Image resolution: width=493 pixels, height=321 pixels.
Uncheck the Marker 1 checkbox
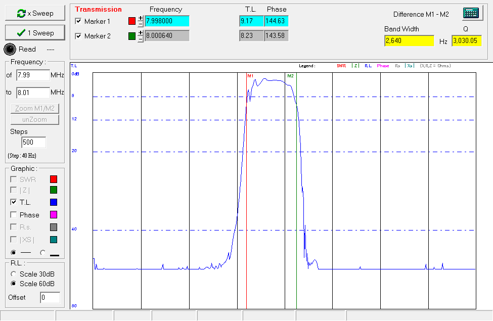78,21
